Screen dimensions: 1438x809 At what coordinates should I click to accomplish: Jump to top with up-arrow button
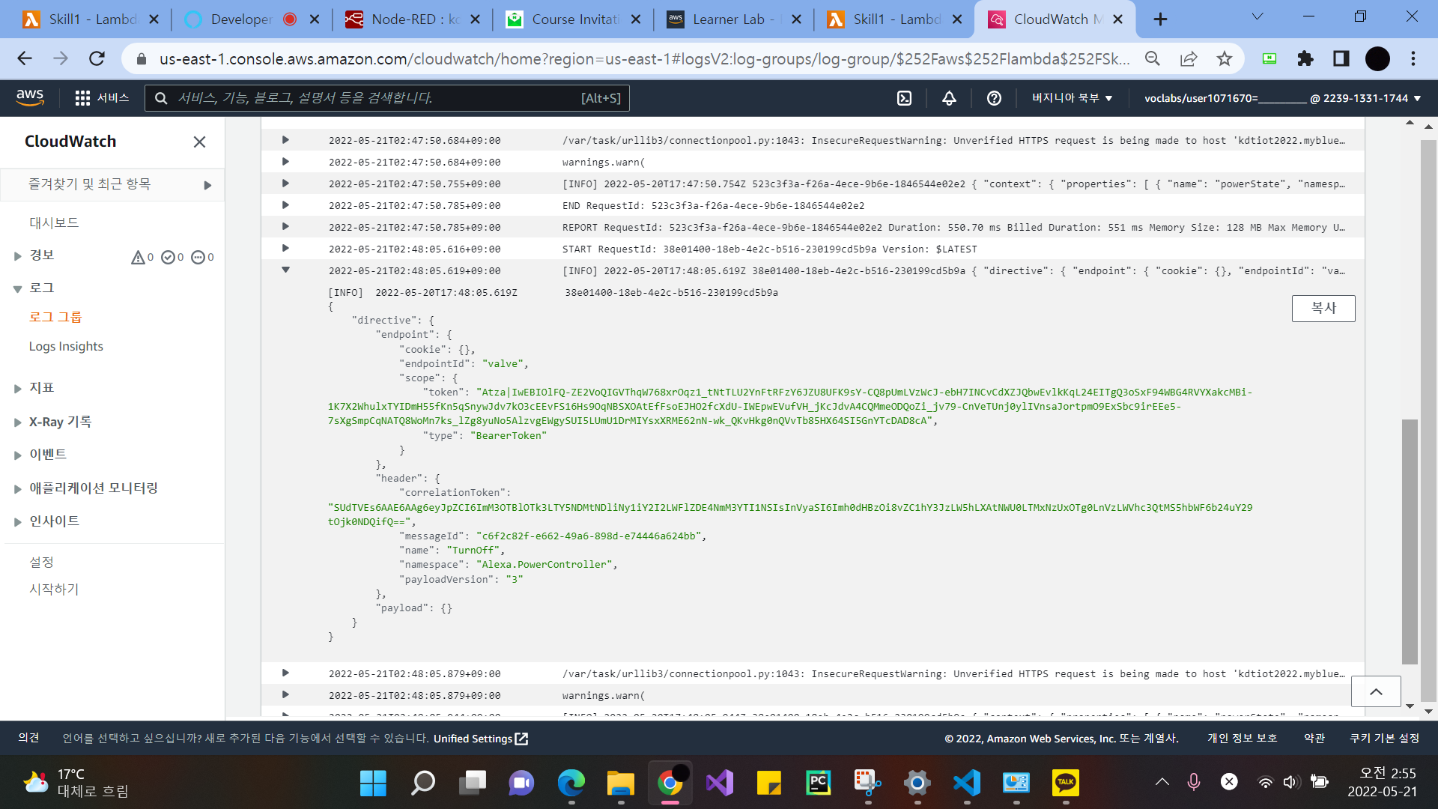pos(1376,691)
